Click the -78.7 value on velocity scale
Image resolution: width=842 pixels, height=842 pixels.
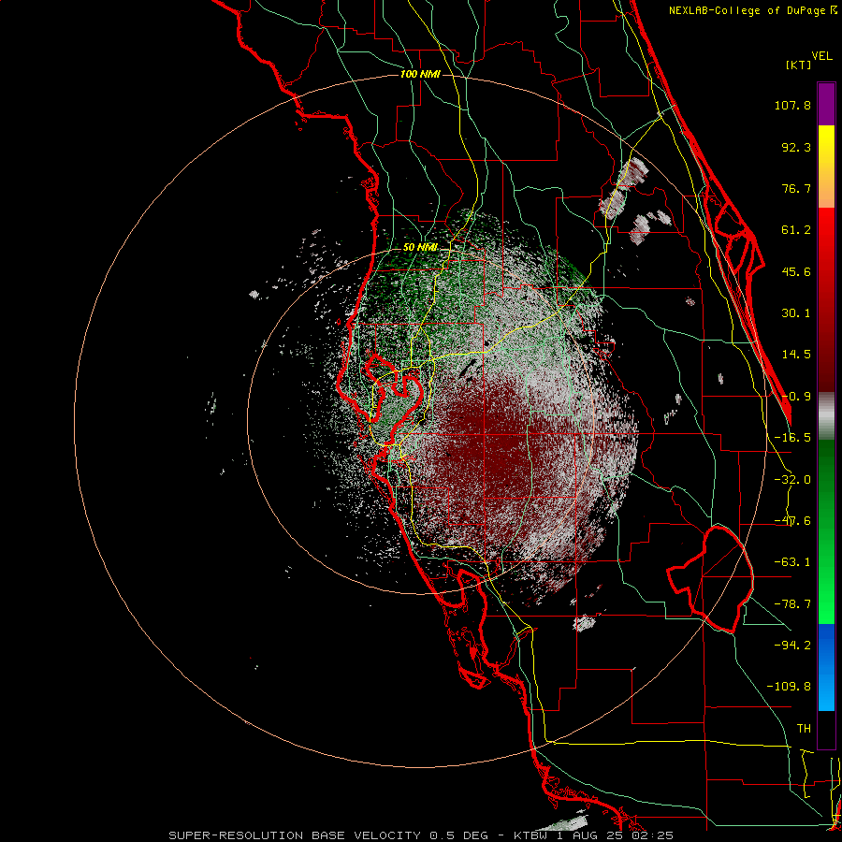pos(792,604)
